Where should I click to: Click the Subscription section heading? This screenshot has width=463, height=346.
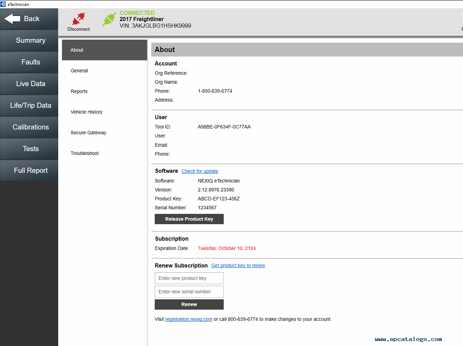172,239
